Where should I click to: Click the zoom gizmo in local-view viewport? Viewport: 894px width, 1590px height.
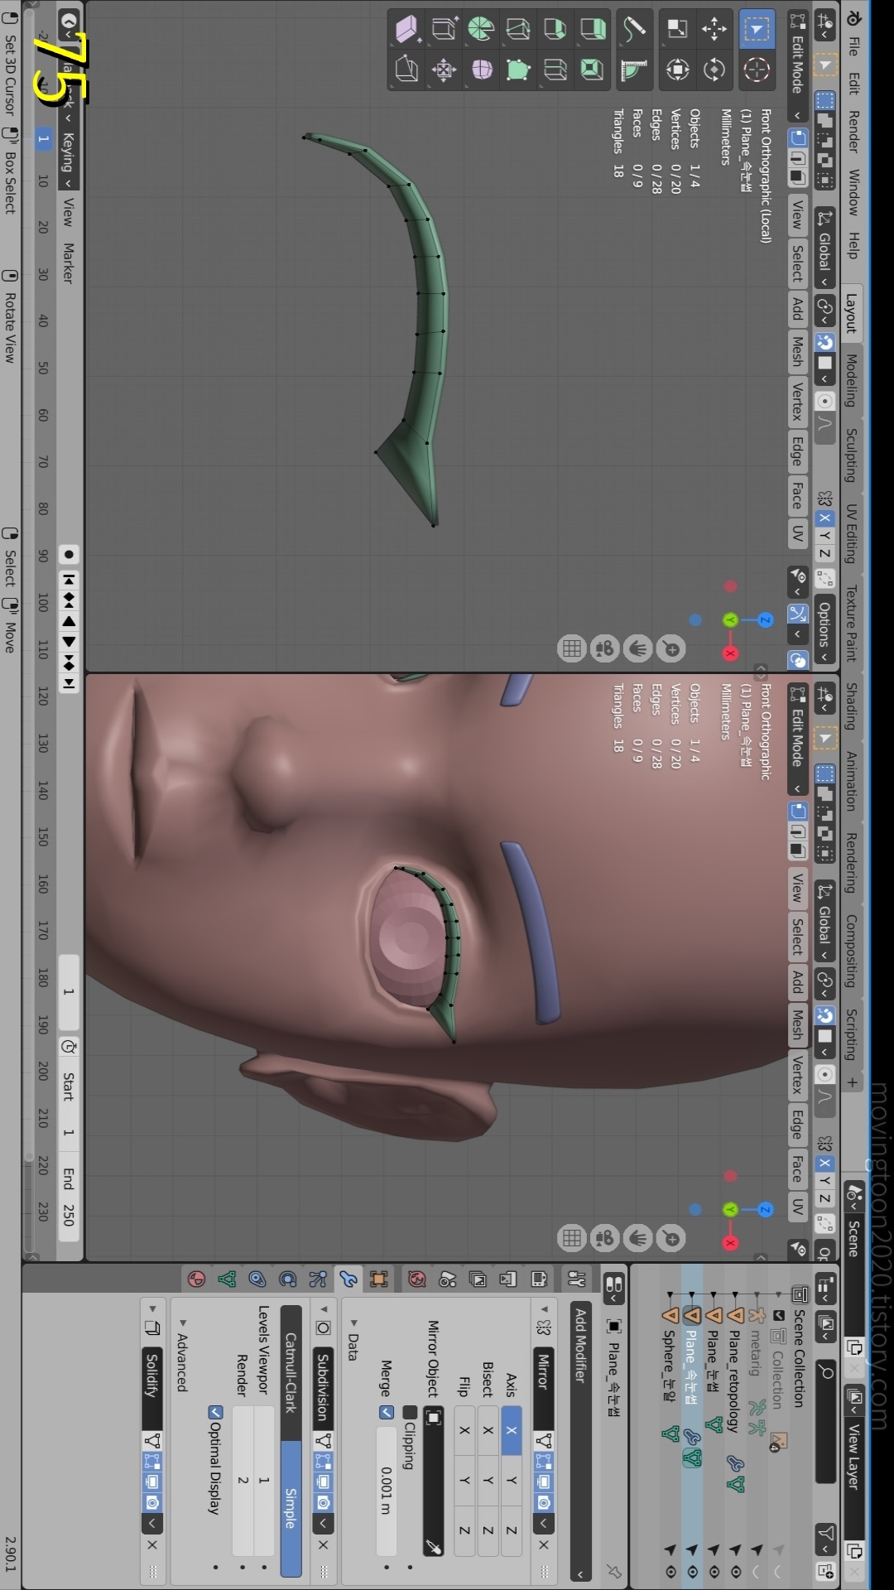(x=671, y=648)
